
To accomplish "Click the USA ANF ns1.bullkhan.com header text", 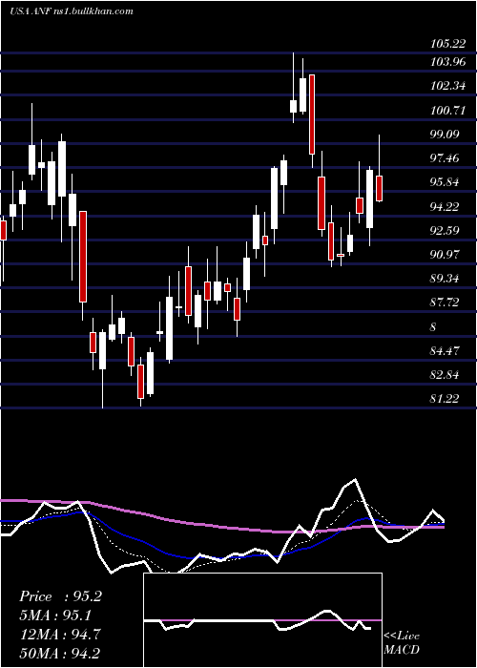I will point(72,11).
